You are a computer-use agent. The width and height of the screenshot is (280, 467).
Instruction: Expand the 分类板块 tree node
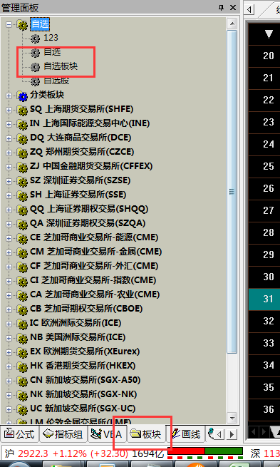(x=9, y=96)
